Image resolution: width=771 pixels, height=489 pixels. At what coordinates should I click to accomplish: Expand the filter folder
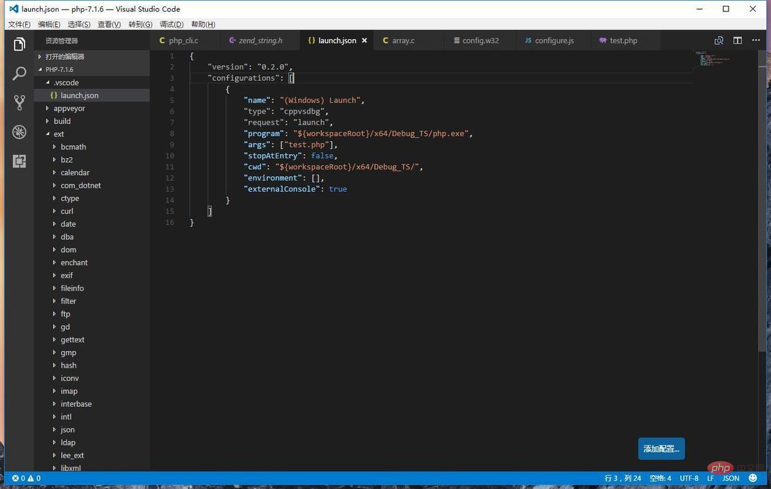[x=92, y=301]
